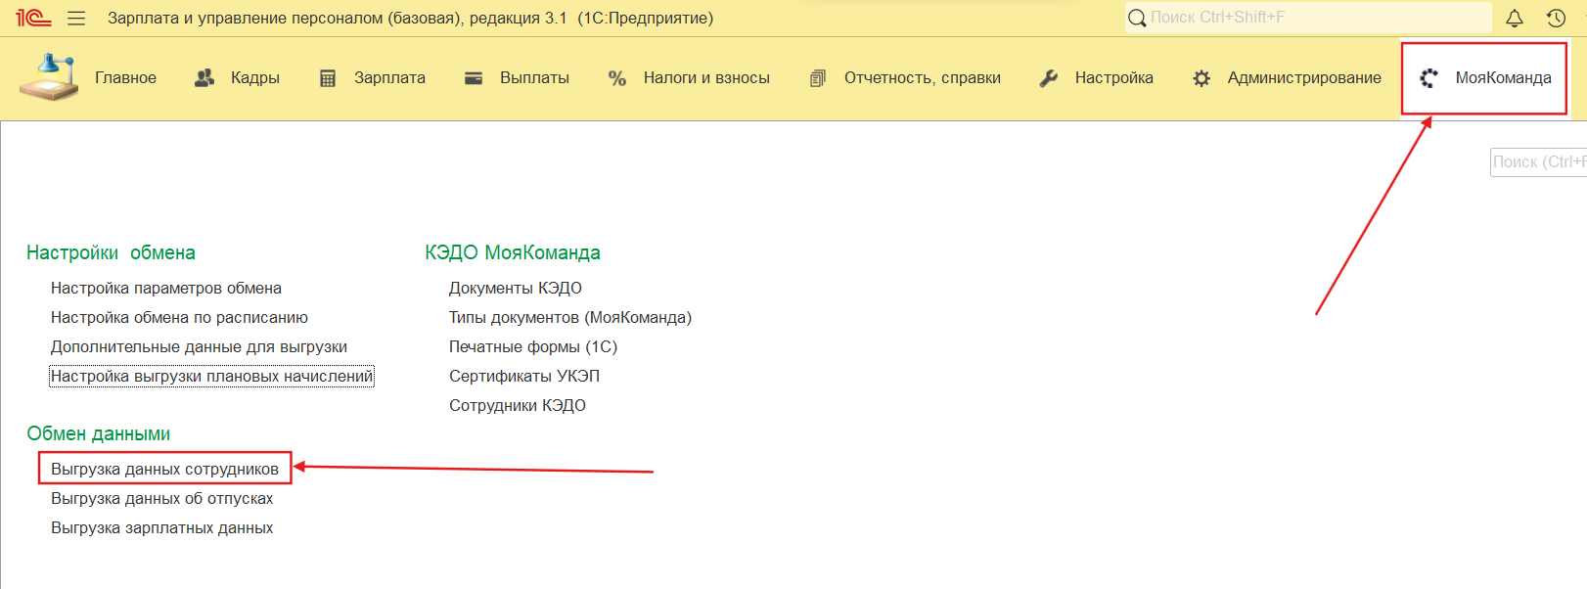Open Сертификаты УКЭП link
This screenshot has height=589, width=1587.
(x=523, y=376)
